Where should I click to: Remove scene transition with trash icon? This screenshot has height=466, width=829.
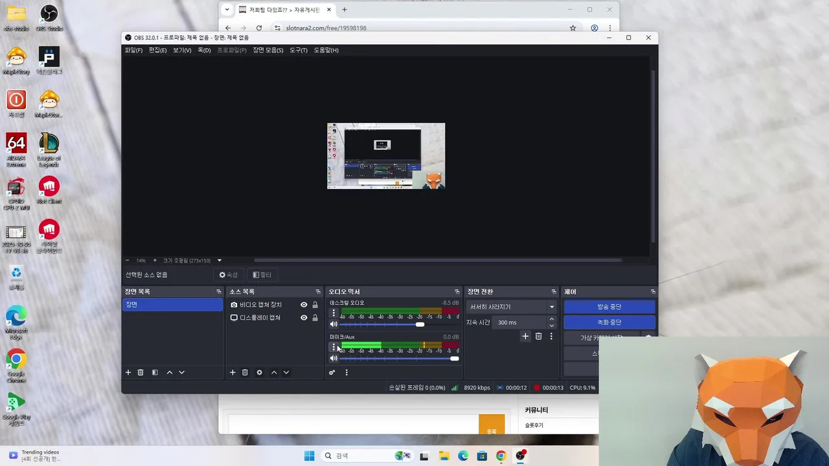pos(539,336)
